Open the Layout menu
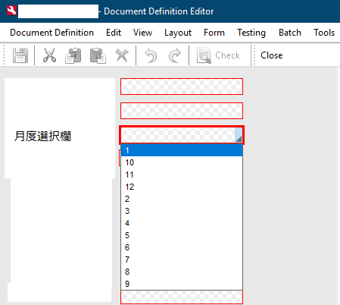Screen dimensions: 340x305 (178, 33)
